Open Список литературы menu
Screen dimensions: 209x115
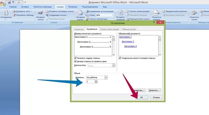point(97,19)
